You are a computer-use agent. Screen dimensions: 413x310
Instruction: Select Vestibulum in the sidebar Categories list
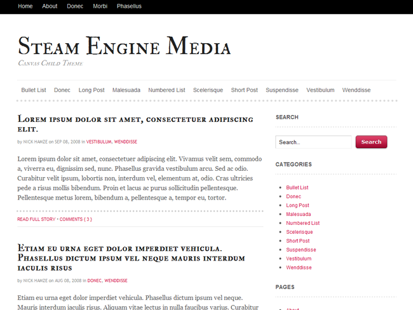point(299,259)
